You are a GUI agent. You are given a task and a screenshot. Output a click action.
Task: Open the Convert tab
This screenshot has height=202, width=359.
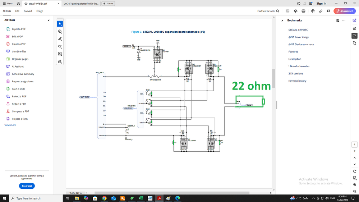point(28,11)
